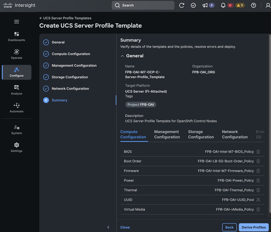271x232 pixels.
Task: Click the Close link
Action: pos(125,227)
